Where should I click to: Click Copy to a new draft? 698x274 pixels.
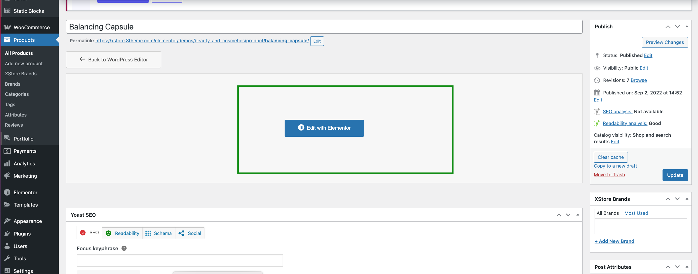[x=615, y=166]
